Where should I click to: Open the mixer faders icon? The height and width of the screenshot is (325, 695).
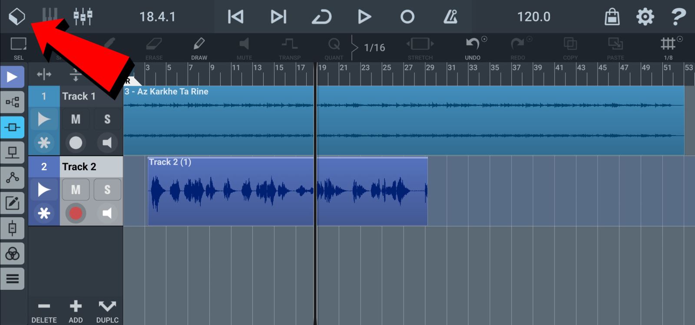coord(83,17)
